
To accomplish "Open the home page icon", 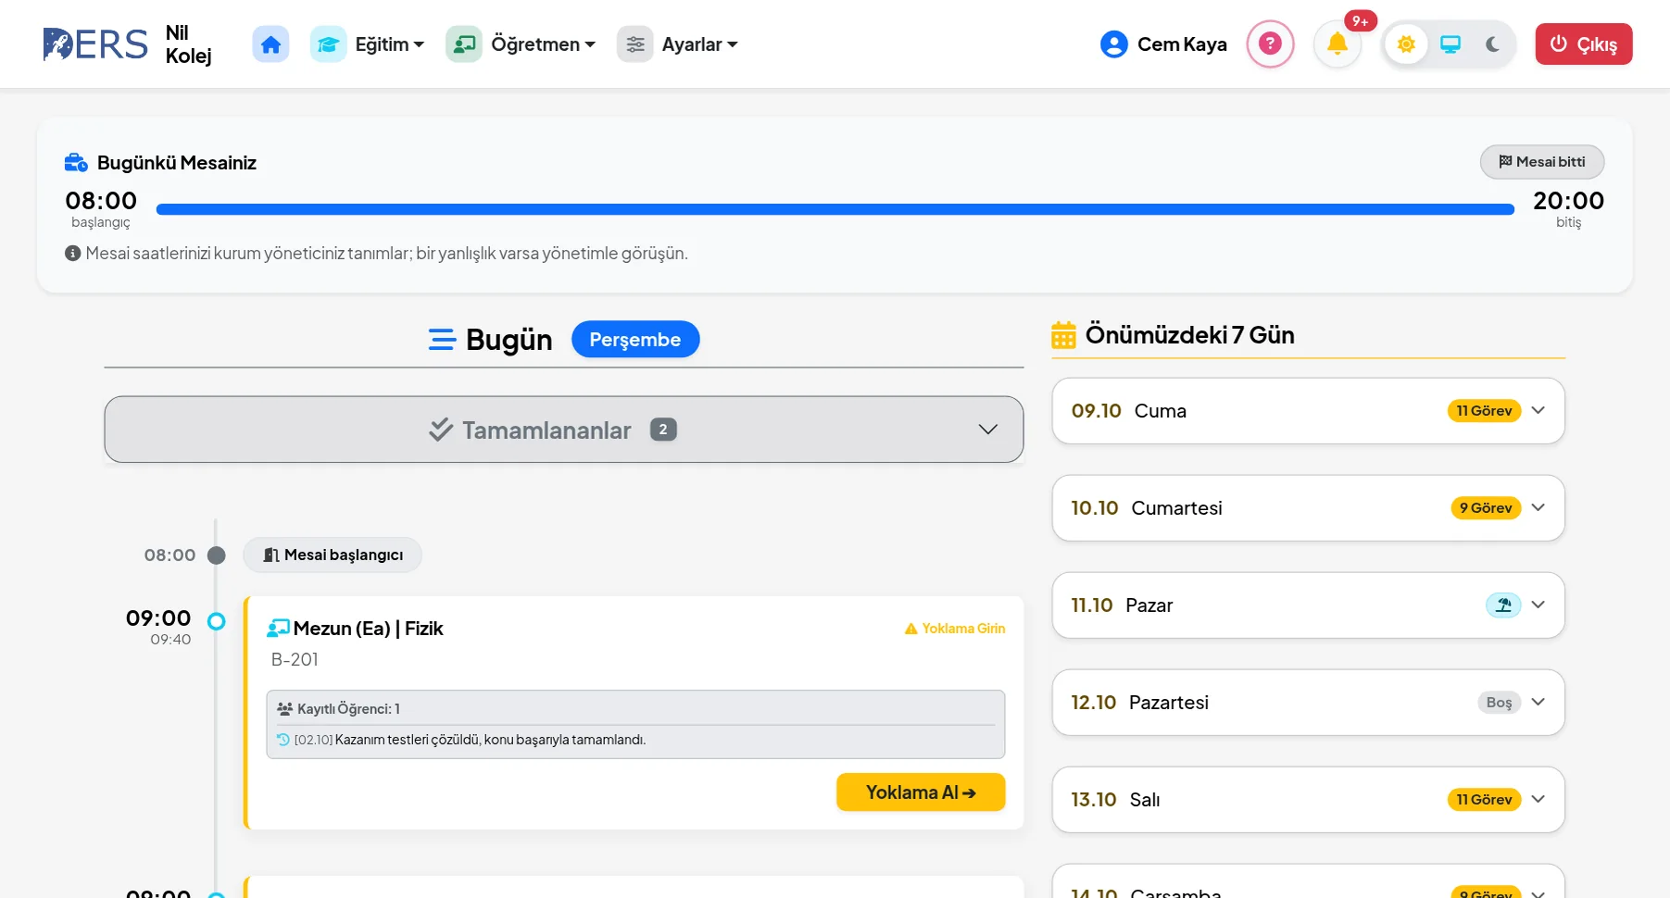I will (270, 44).
